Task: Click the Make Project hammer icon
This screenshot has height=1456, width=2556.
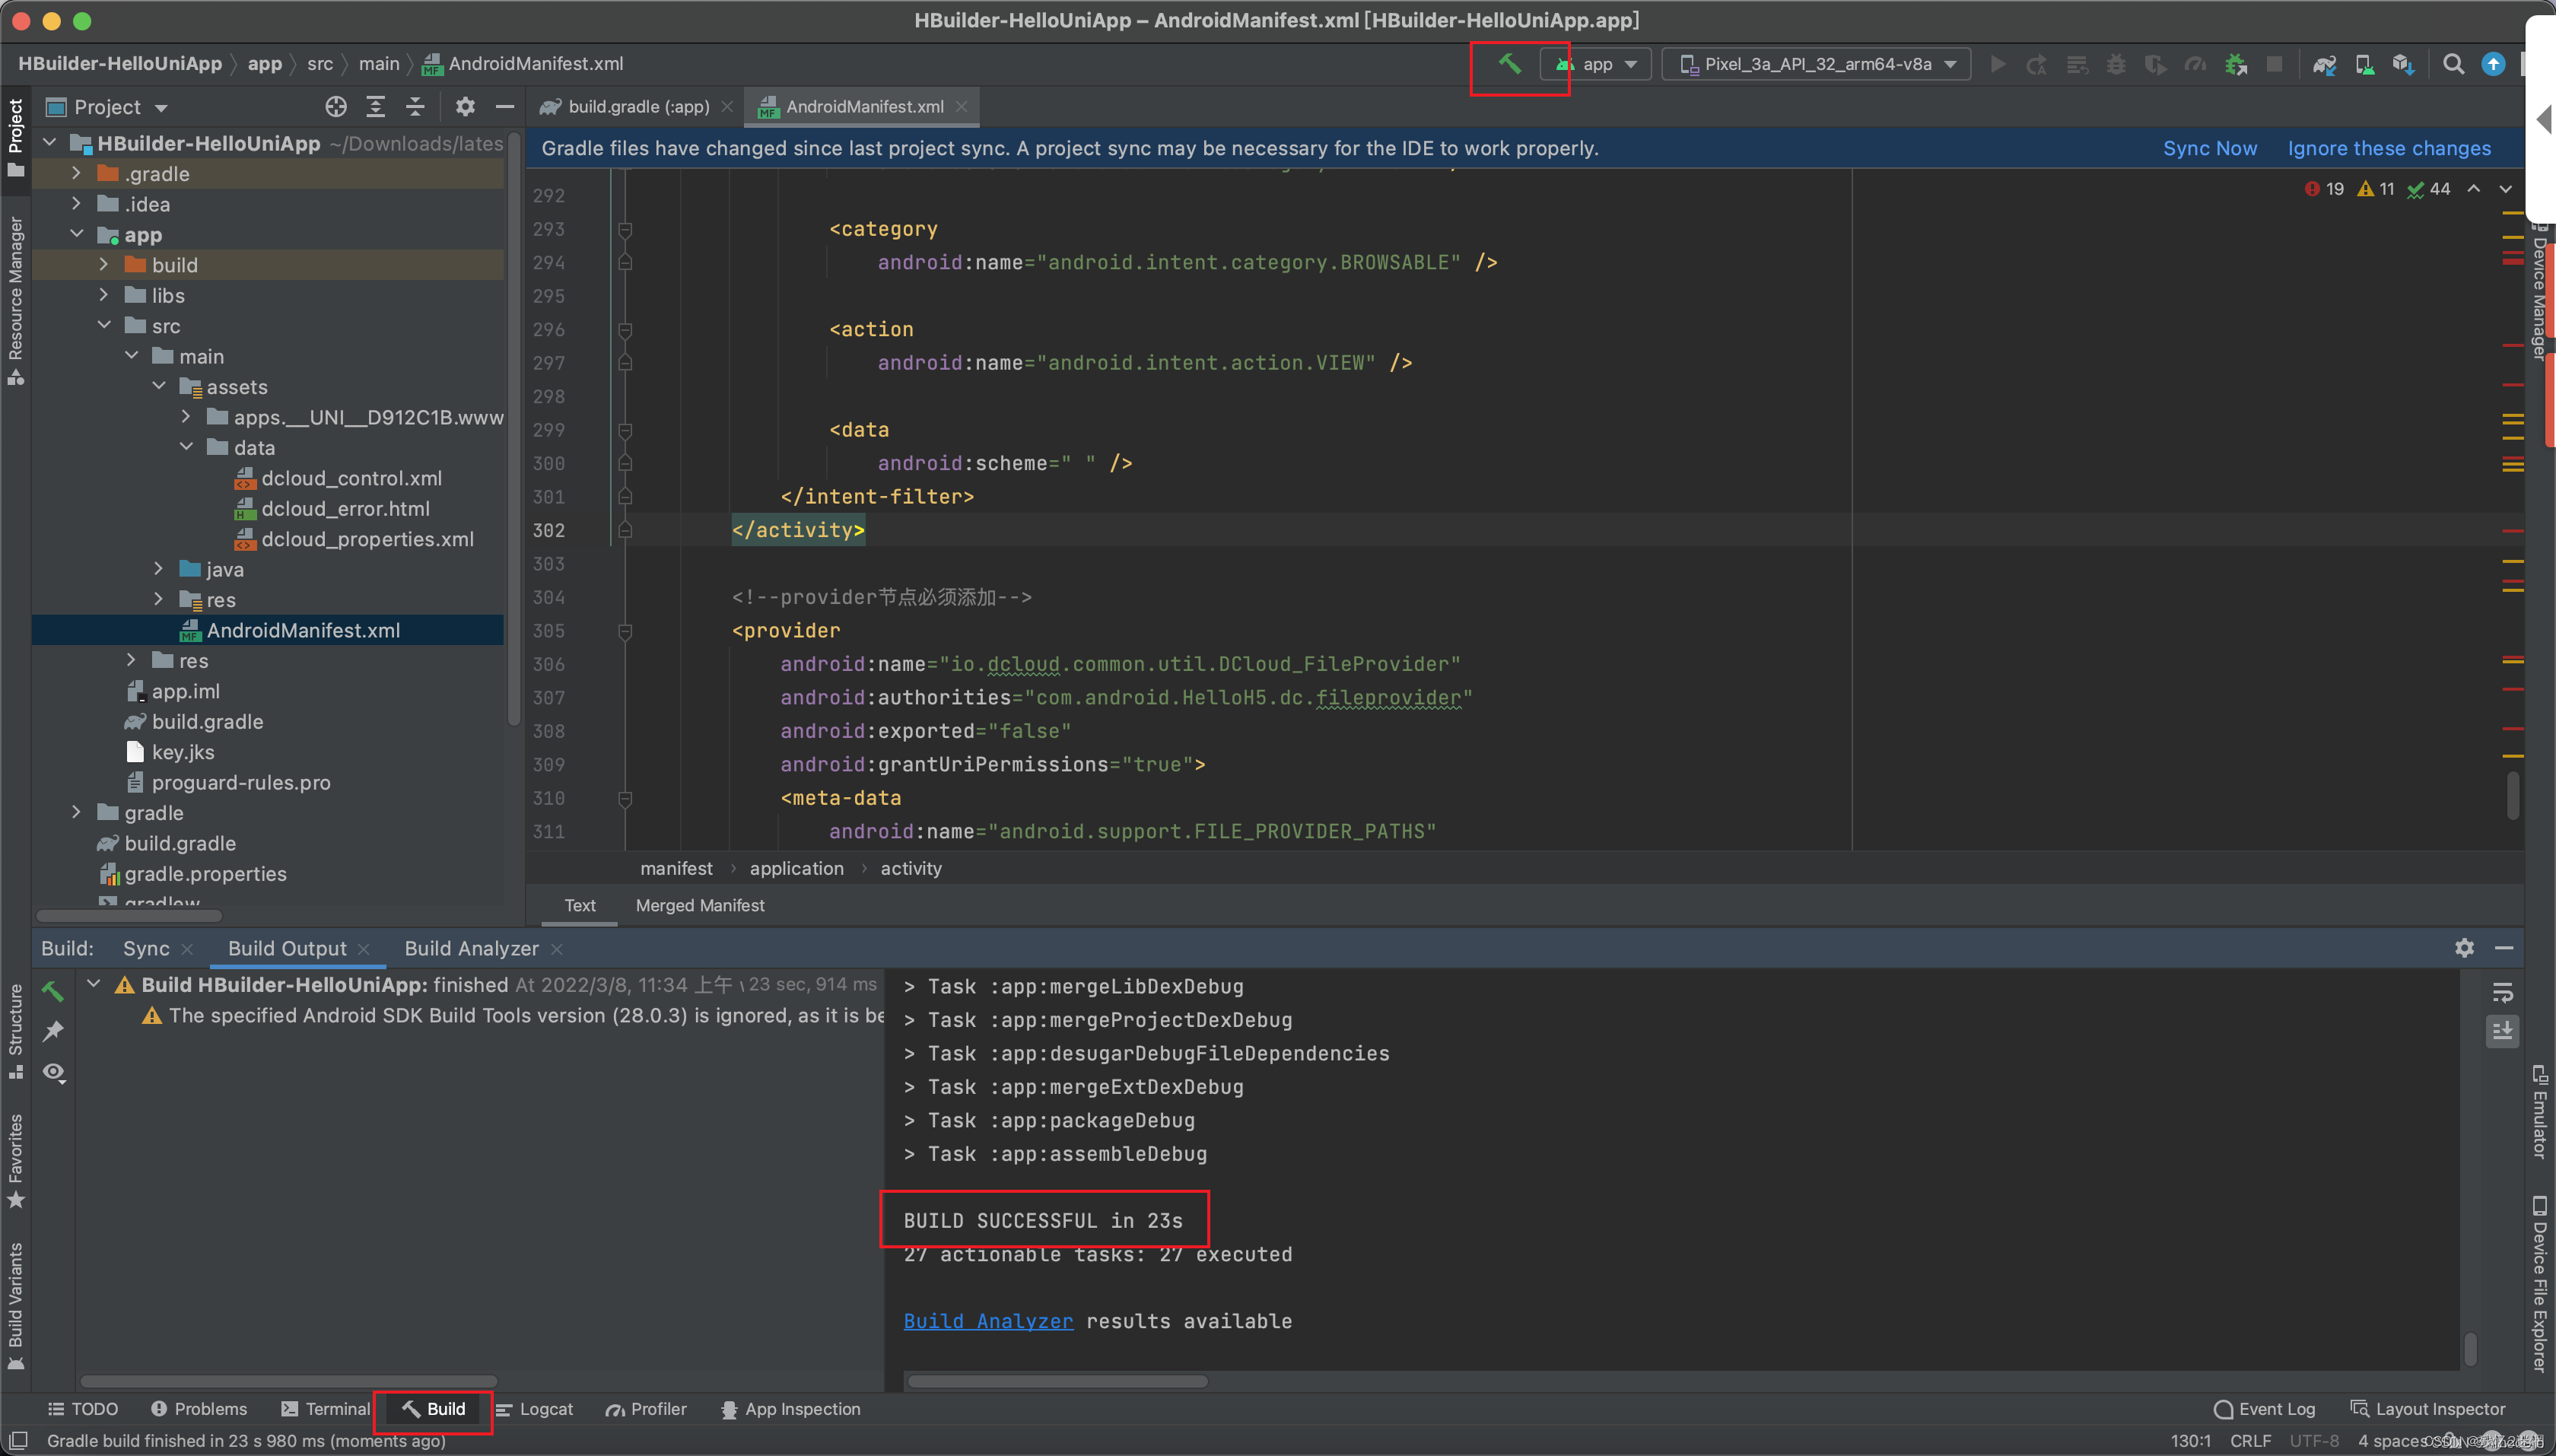Action: pos(1510,65)
